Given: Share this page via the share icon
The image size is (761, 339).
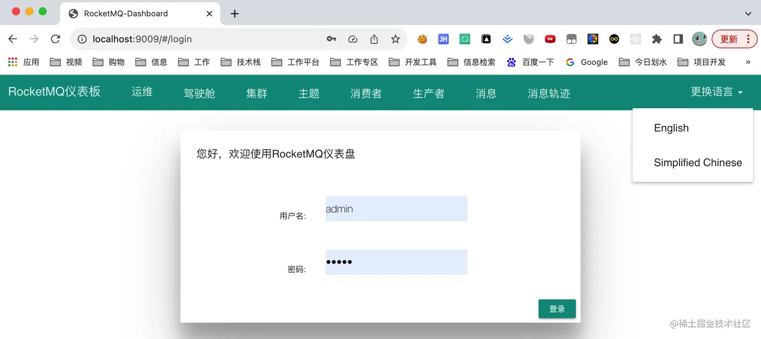Looking at the screenshot, I should (x=374, y=39).
